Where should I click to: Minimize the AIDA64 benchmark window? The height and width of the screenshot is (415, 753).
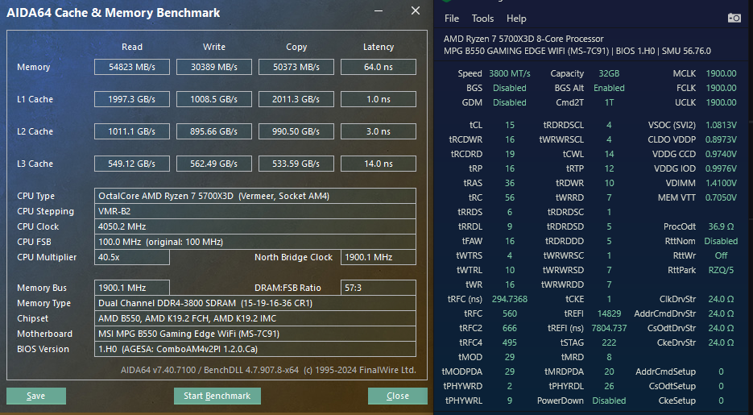tap(379, 11)
